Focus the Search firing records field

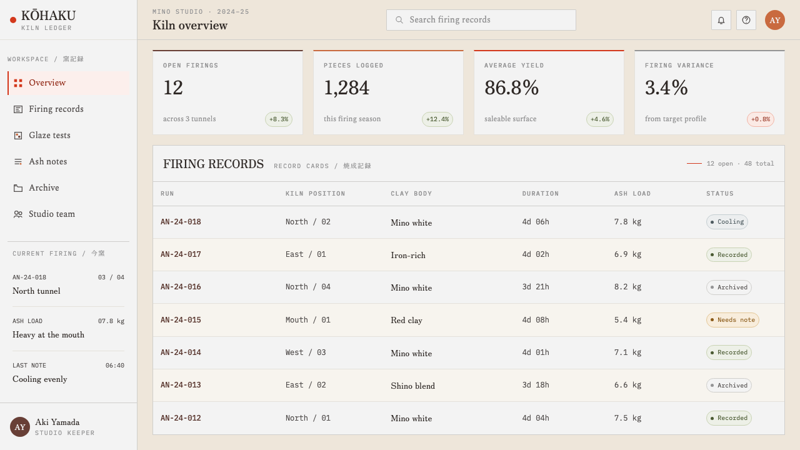(x=481, y=20)
